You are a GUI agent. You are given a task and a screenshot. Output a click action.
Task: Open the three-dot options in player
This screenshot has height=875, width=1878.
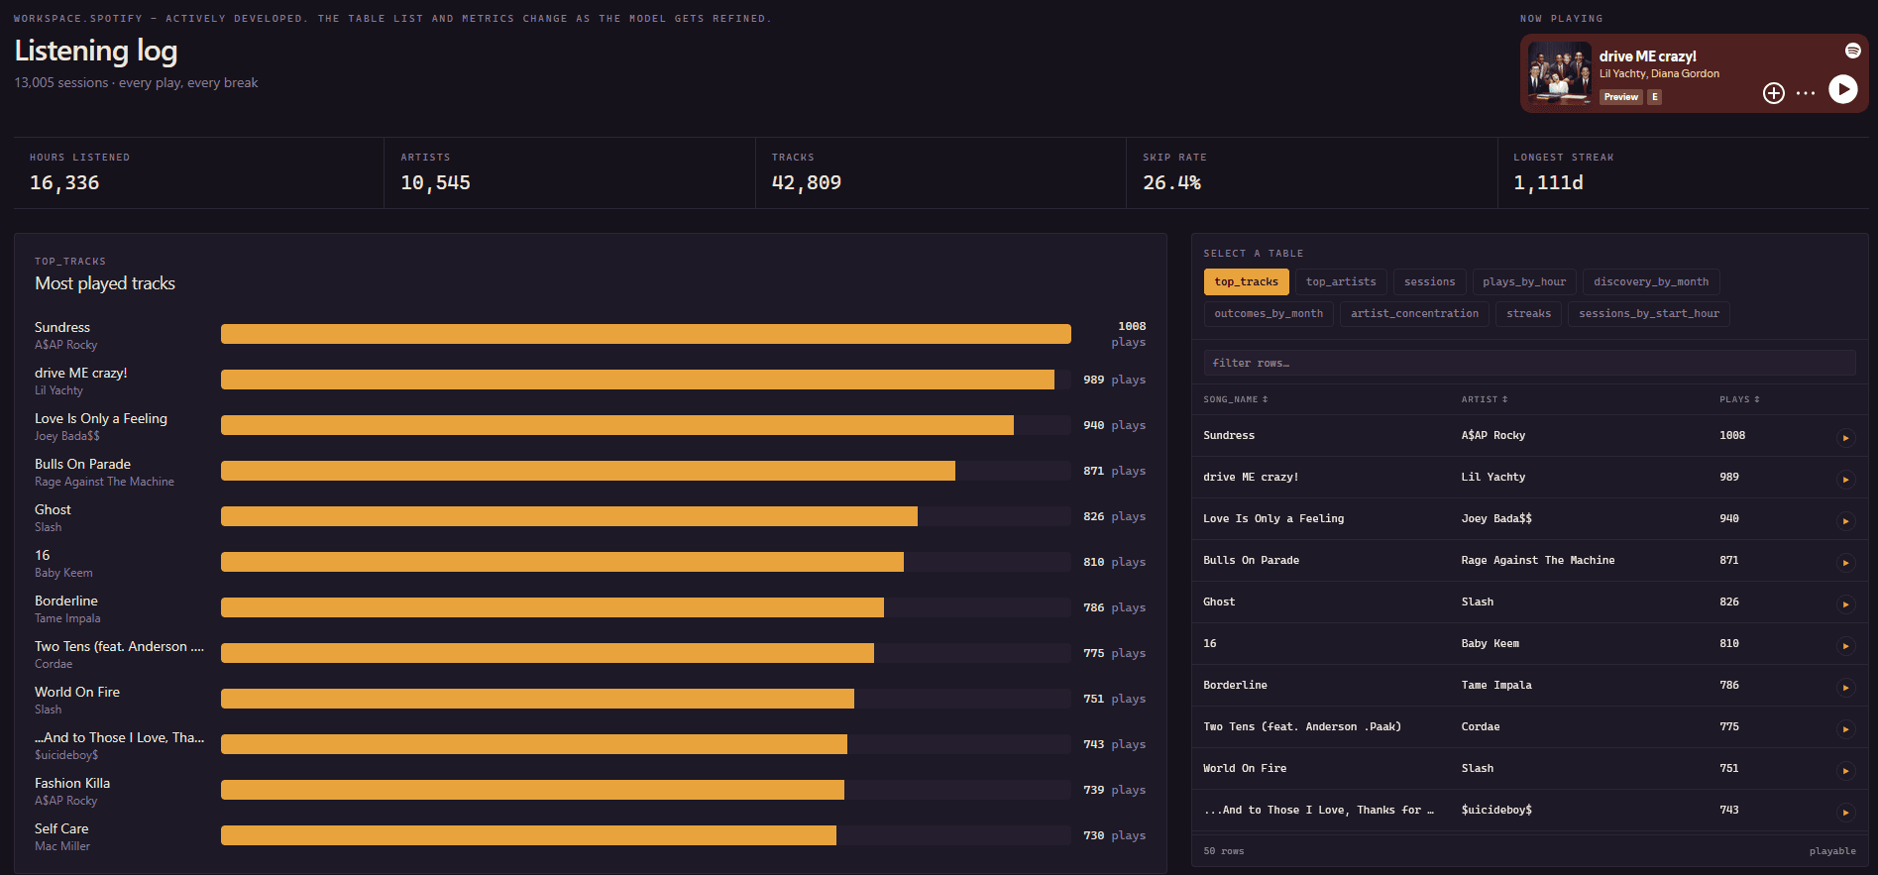tap(1806, 93)
